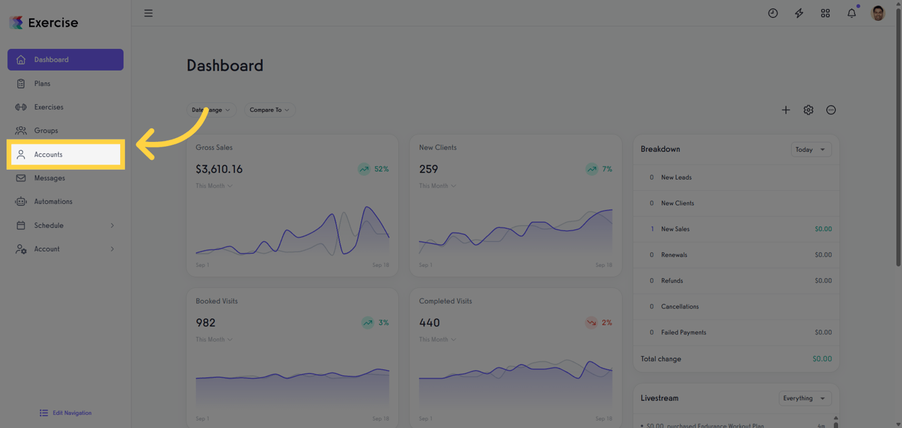Click the plus icon to add widget
The width and height of the screenshot is (902, 428).
[x=786, y=110]
